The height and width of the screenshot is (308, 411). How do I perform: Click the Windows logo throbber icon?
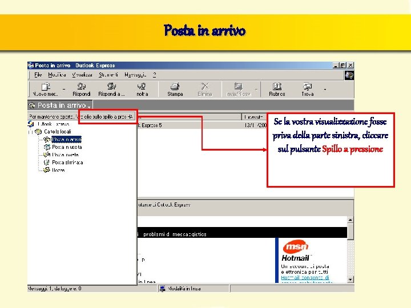[349, 75]
